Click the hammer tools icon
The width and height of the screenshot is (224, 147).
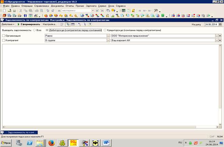(x=156, y=10)
